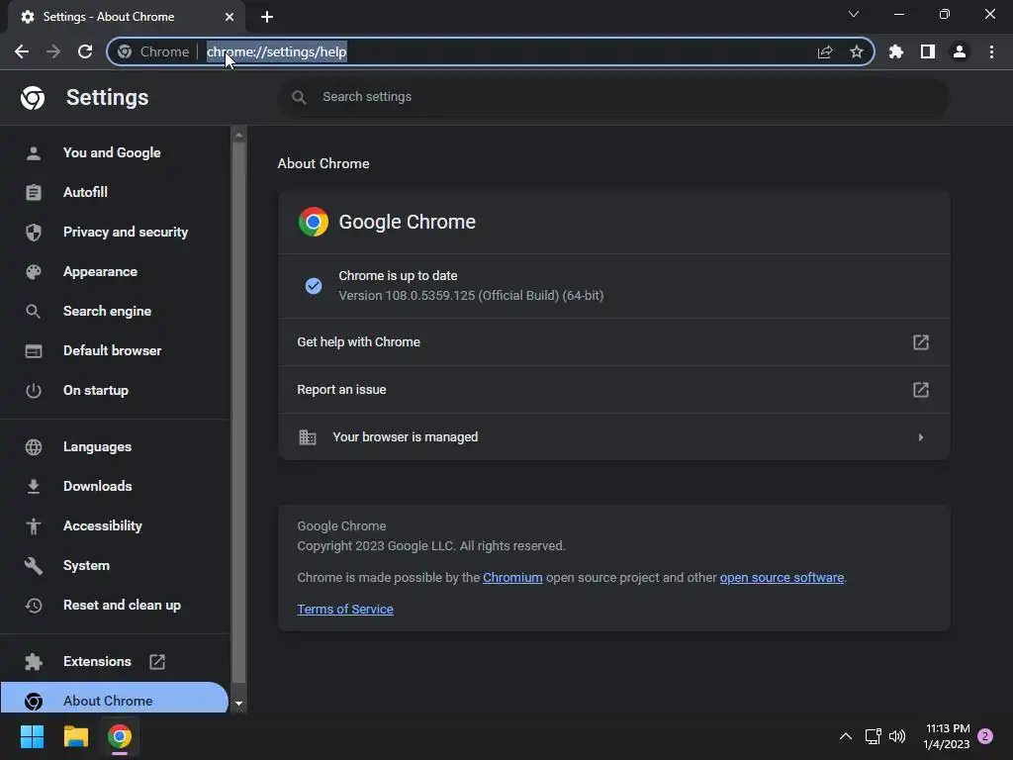Open the Extensions puzzle icon in toolbar
1013x760 pixels.
896,51
